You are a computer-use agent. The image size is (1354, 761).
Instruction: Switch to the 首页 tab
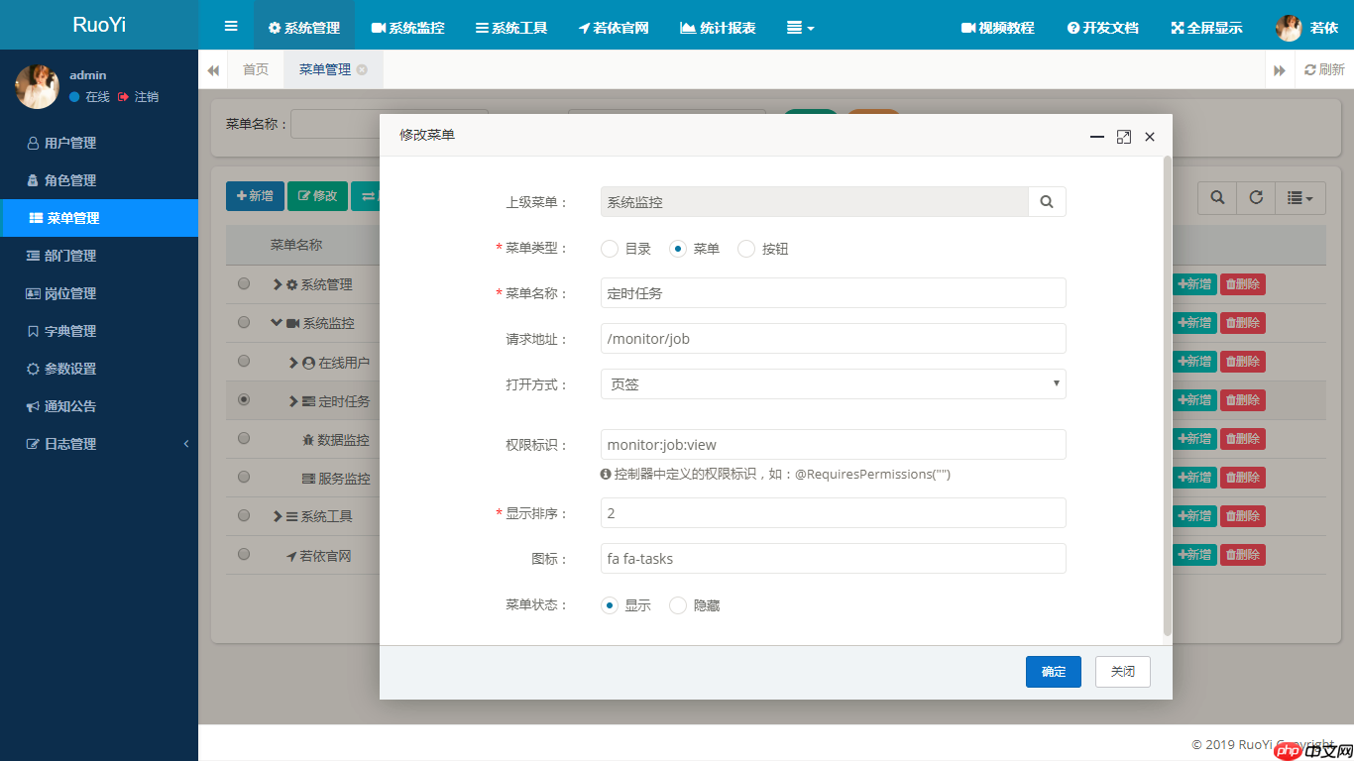pos(255,69)
